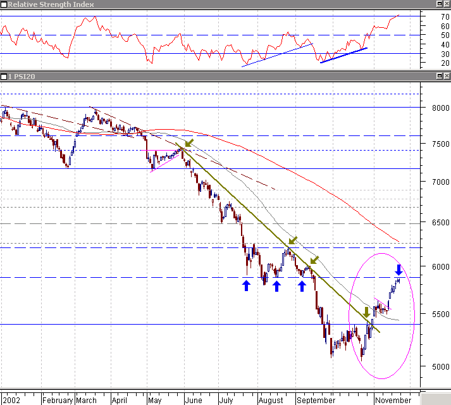The image size is (451, 405).
Task: Click the 40 level on RSI axis
Action: 445,45
